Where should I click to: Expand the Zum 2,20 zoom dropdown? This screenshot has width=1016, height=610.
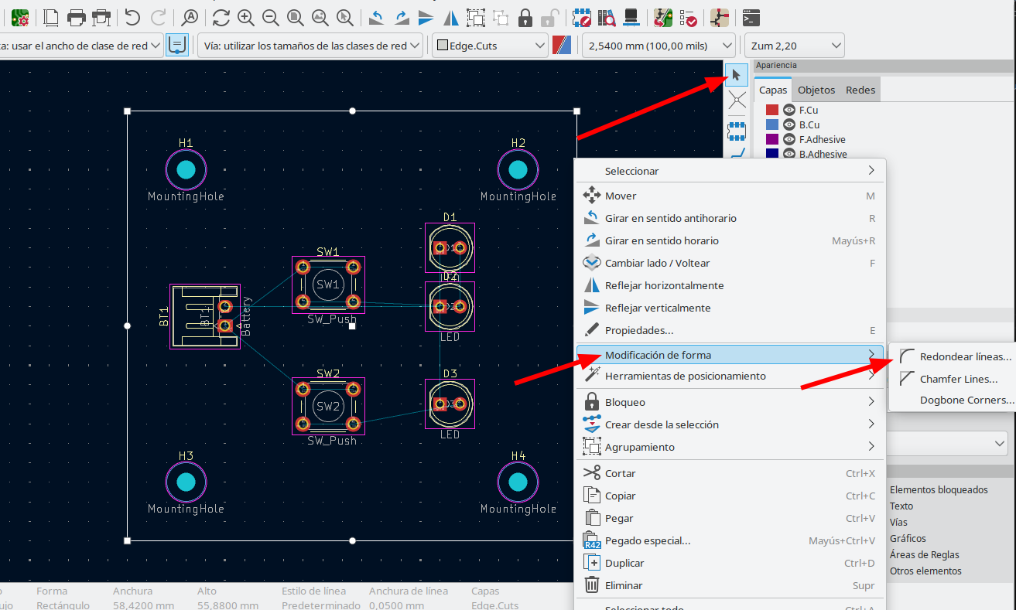(792, 46)
